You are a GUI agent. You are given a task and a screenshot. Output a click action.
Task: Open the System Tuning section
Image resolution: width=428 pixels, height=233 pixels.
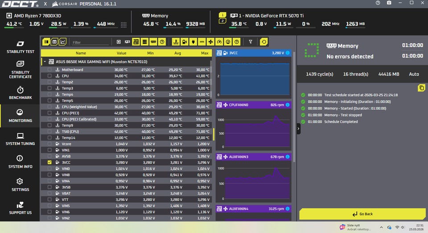(20, 139)
